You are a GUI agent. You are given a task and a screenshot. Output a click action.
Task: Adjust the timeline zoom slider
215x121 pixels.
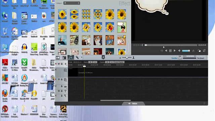point(127,57)
